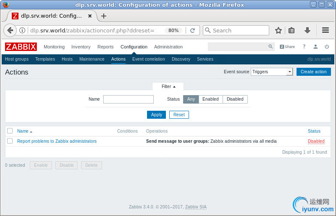The height and width of the screenshot is (216, 336).
Task: Bookmark this page with the star icon
Action: tap(278, 30)
